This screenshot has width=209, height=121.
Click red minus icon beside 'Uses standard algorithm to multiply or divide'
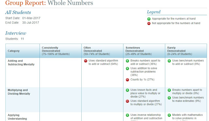[x=127, y=101]
